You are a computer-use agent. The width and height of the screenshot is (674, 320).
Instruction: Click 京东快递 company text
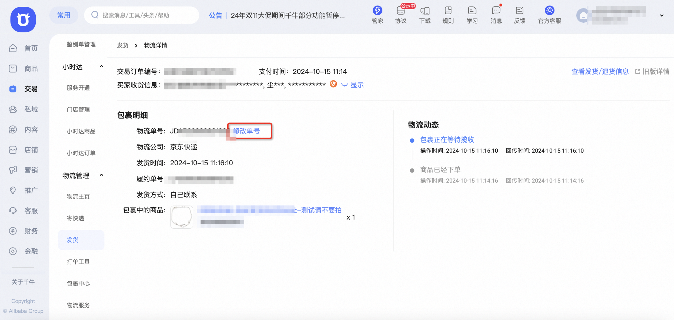coord(184,147)
